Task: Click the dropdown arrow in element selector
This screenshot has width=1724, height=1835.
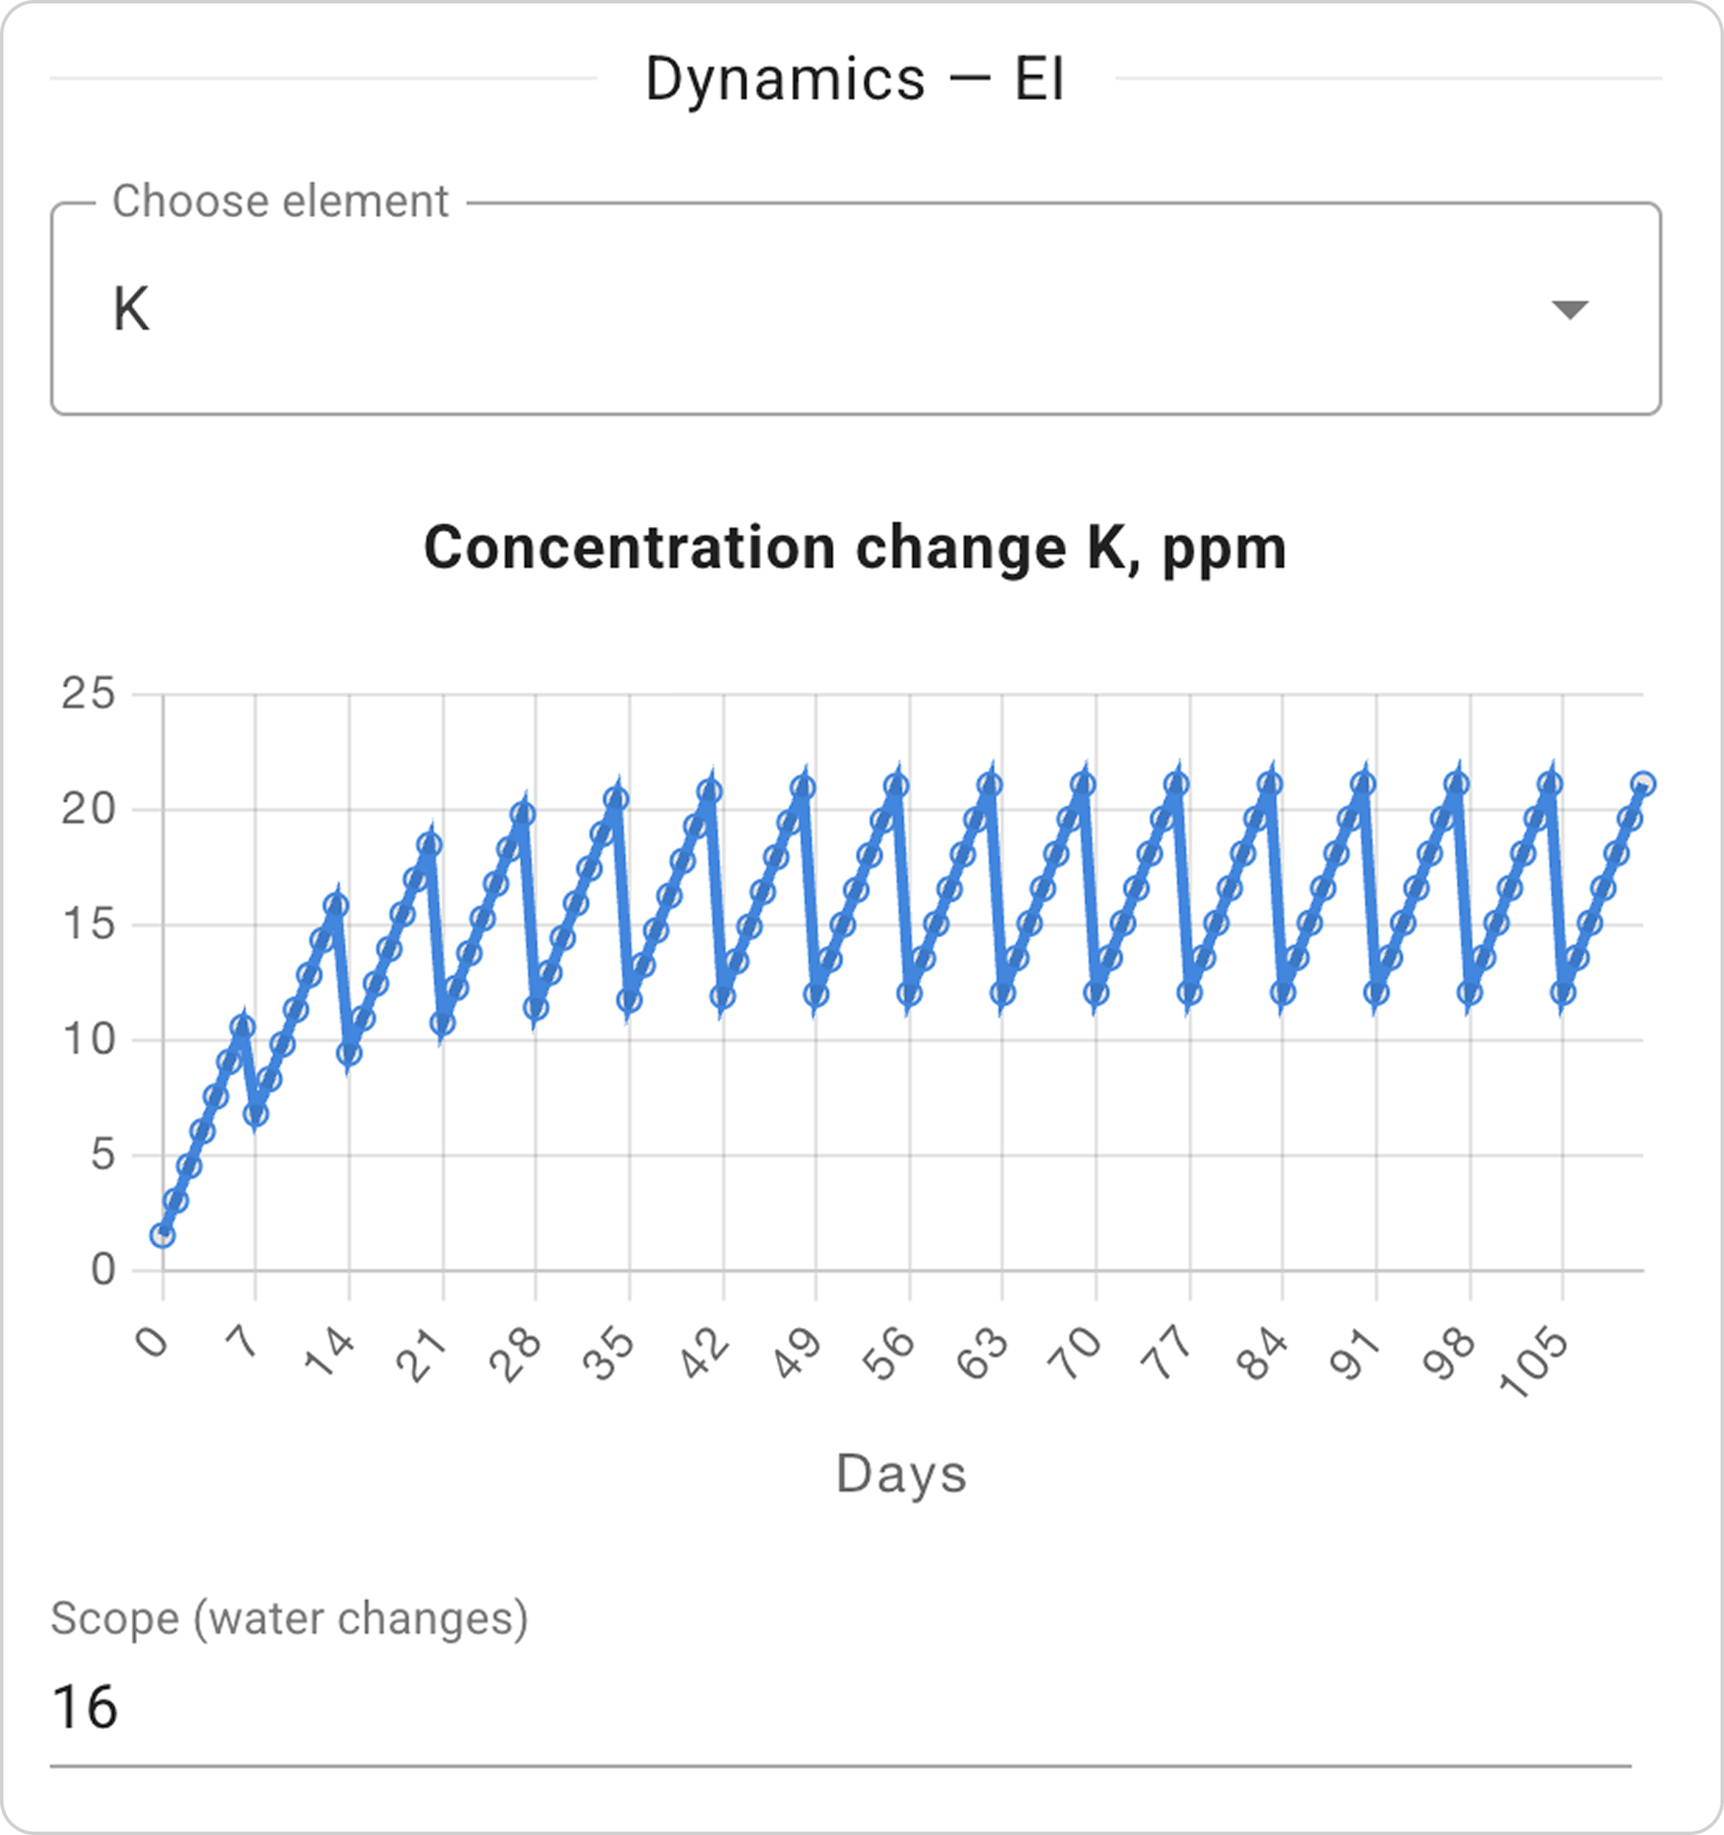Action: point(1569,310)
